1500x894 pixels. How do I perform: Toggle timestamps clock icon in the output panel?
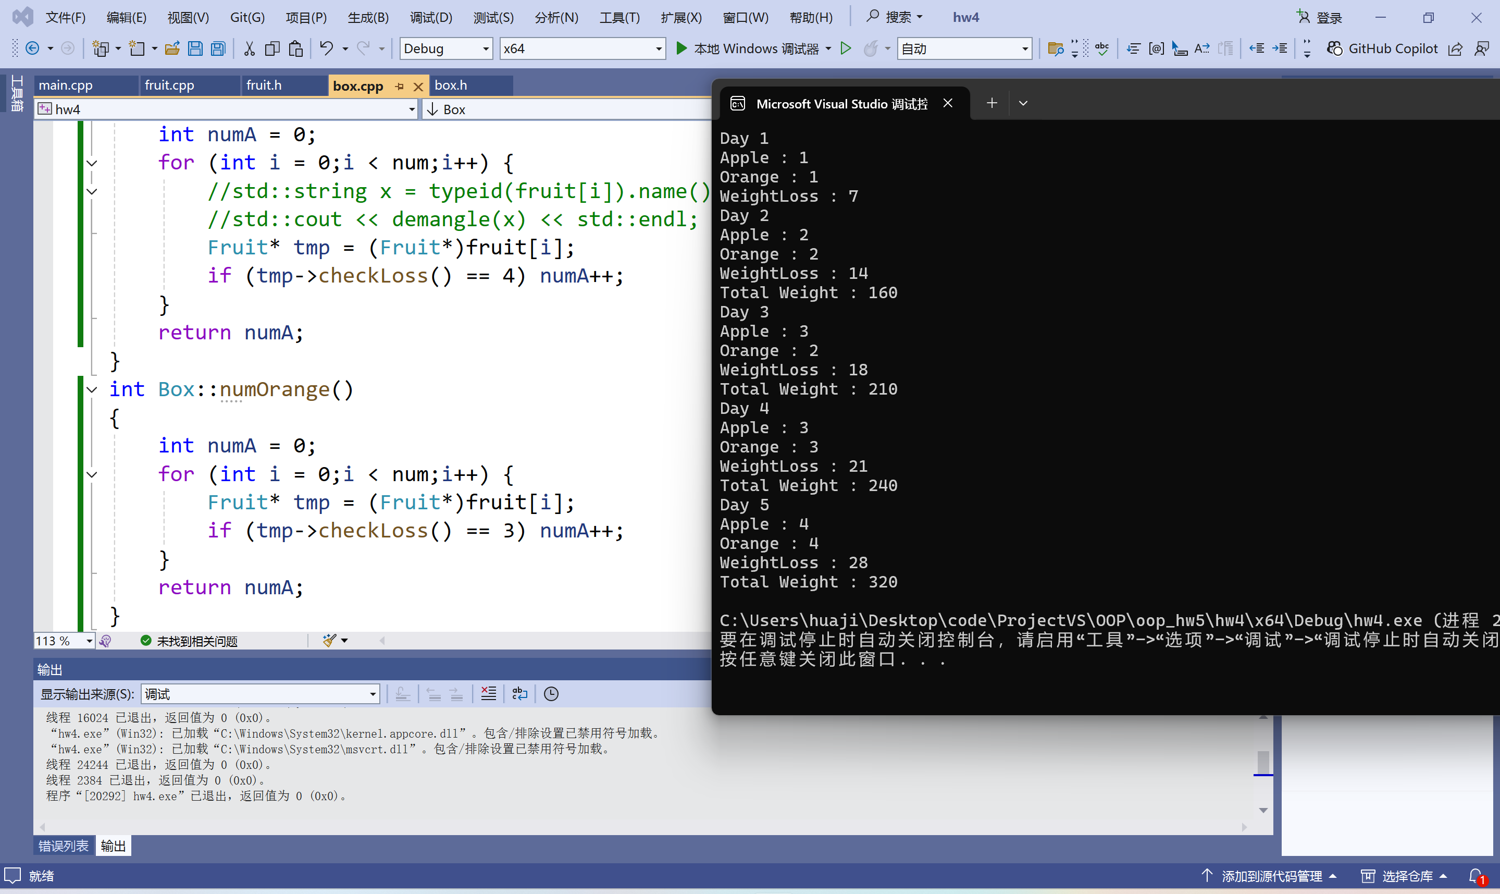point(551,694)
